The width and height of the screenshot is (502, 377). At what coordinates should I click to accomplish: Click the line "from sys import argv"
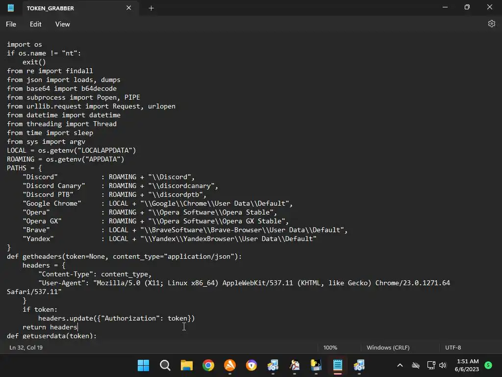46,142
